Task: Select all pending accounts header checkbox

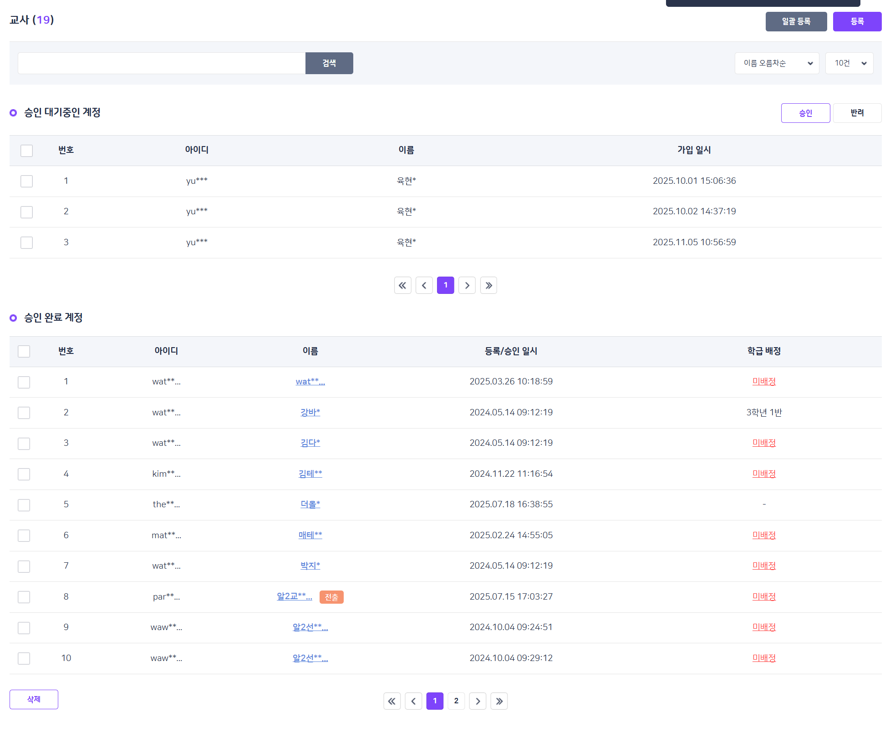Action: [26, 151]
